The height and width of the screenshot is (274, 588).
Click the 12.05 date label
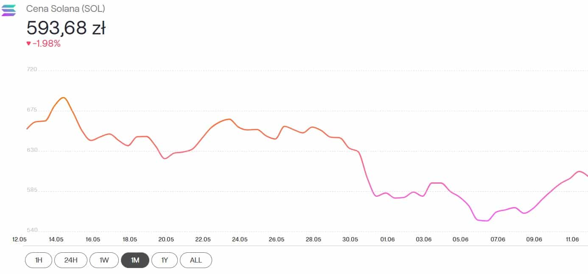coord(20,239)
